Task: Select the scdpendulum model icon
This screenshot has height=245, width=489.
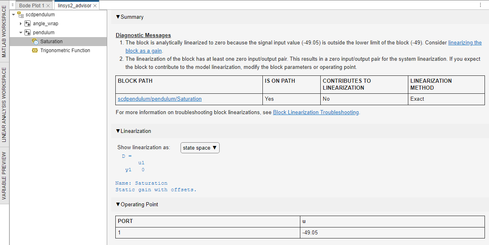Action: 20,14
